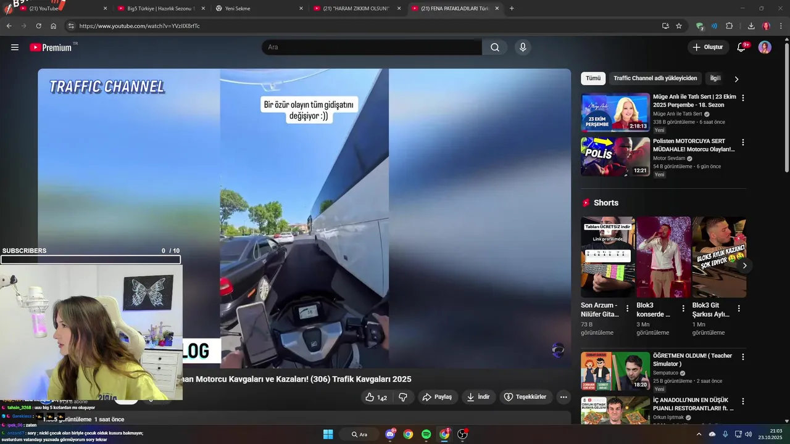
Task: Click the search magnifier button
Action: click(495, 47)
